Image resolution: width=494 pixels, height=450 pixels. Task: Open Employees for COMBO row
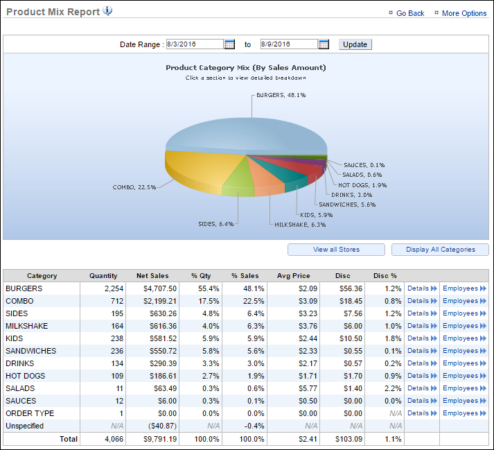pyautogui.click(x=464, y=301)
